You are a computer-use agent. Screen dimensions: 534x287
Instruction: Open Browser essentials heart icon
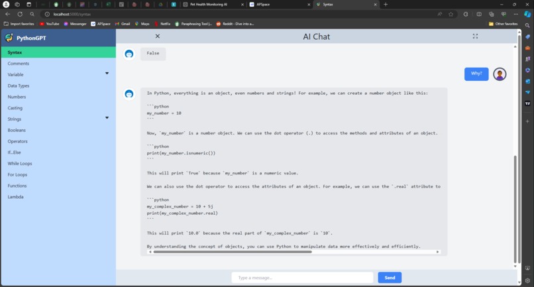tap(504, 14)
